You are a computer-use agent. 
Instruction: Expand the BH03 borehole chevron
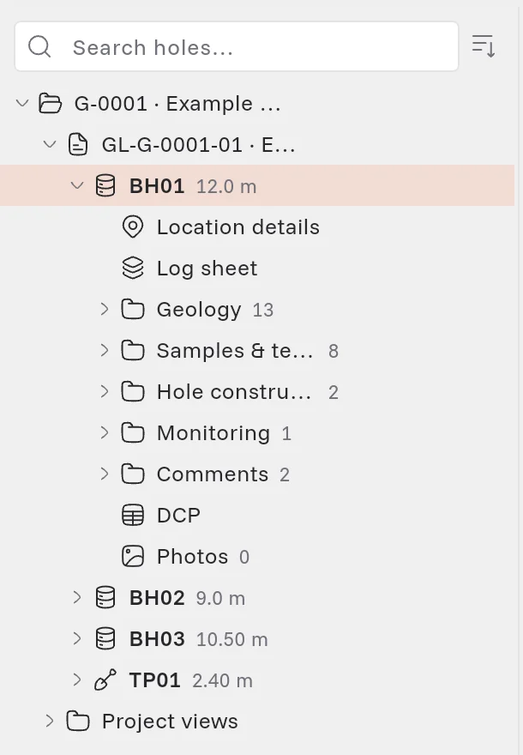[77, 638]
